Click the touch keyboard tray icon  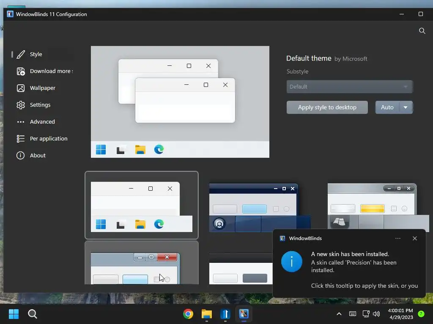click(352, 314)
